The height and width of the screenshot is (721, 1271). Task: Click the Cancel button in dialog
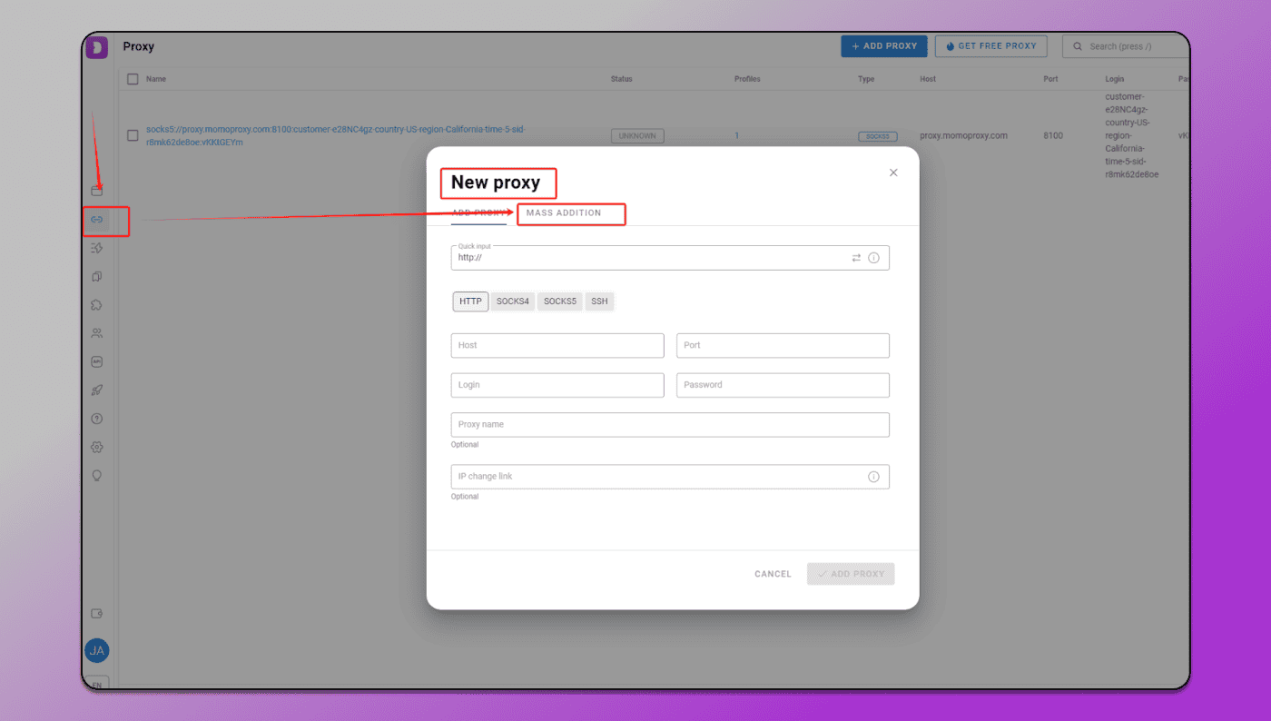tap(773, 574)
